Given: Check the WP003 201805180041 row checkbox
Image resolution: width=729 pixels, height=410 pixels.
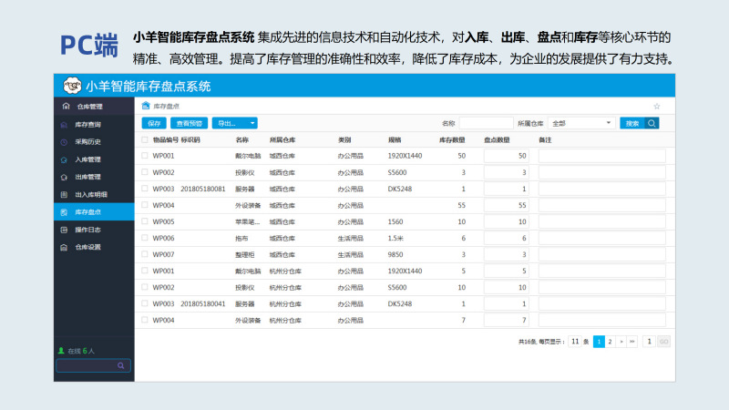Looking at the screenshot, I should pyautogui.click(x=145, y=303).
